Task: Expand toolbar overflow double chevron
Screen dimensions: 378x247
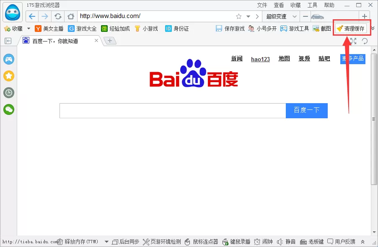Action: point(373,29)
